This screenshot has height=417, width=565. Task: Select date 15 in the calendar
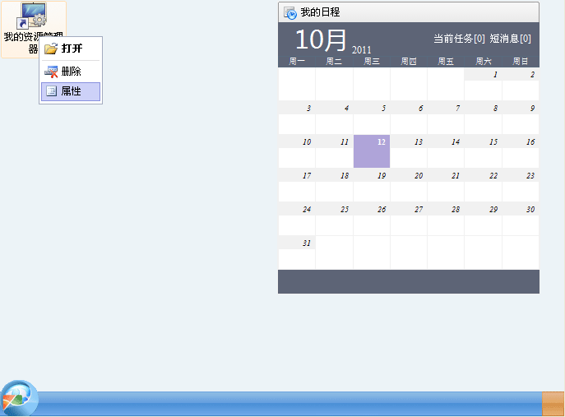tap(483, 151)
